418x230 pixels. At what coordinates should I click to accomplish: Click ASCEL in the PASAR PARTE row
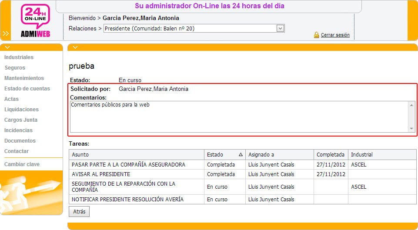358,165
